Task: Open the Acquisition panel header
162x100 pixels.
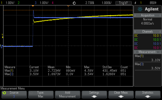Action: click(148, 15)
